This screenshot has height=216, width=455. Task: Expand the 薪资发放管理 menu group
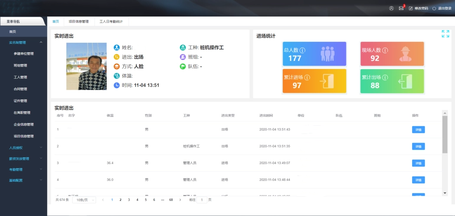41,158
